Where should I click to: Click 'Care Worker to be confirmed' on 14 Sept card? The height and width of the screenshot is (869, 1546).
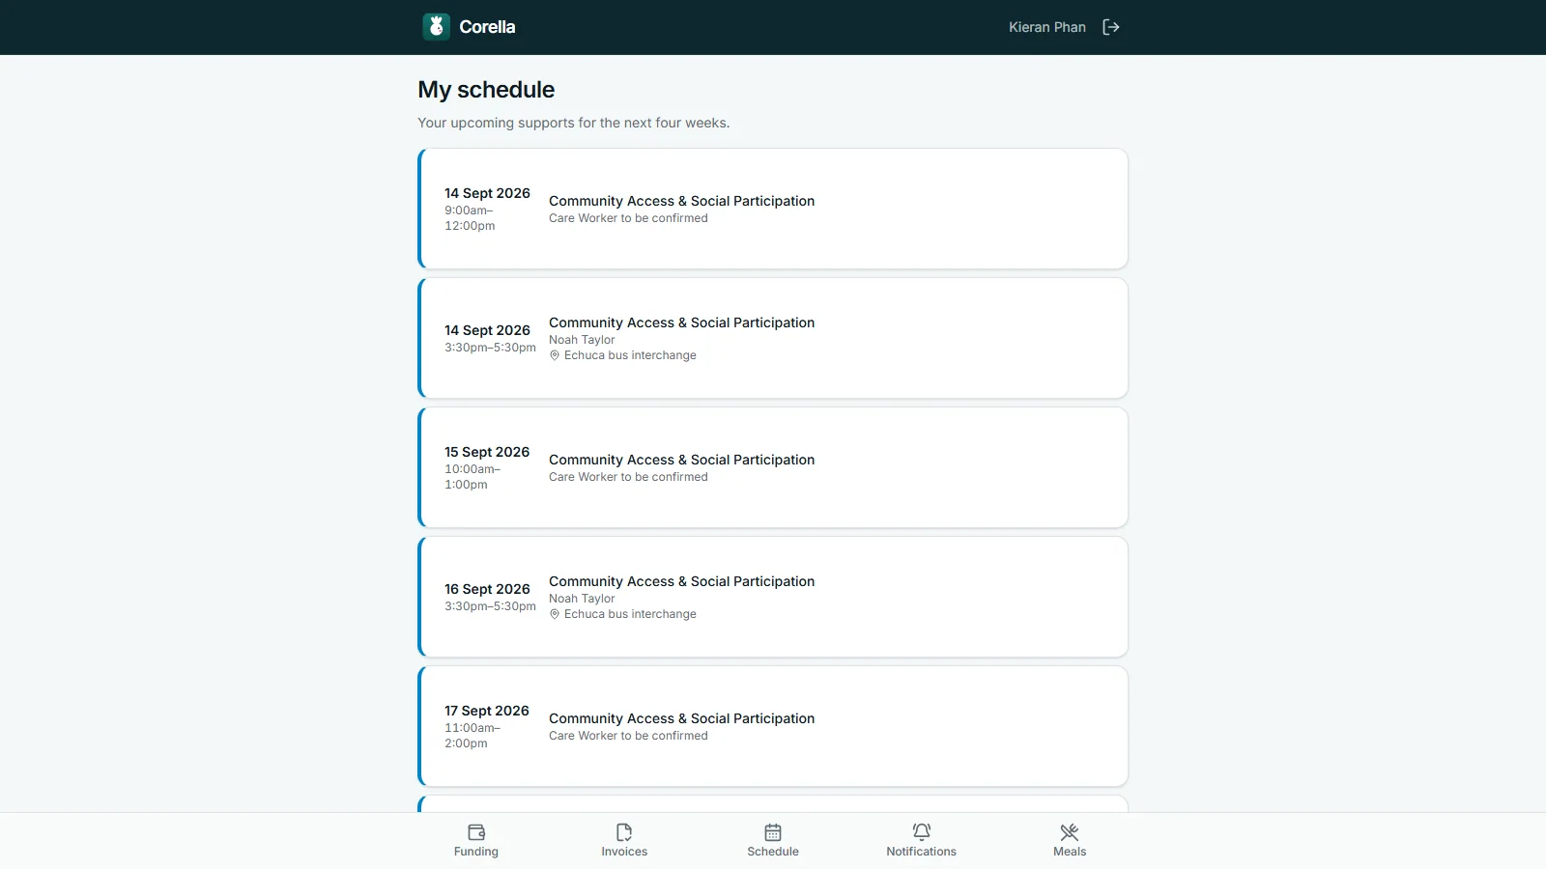coord(628,218)
